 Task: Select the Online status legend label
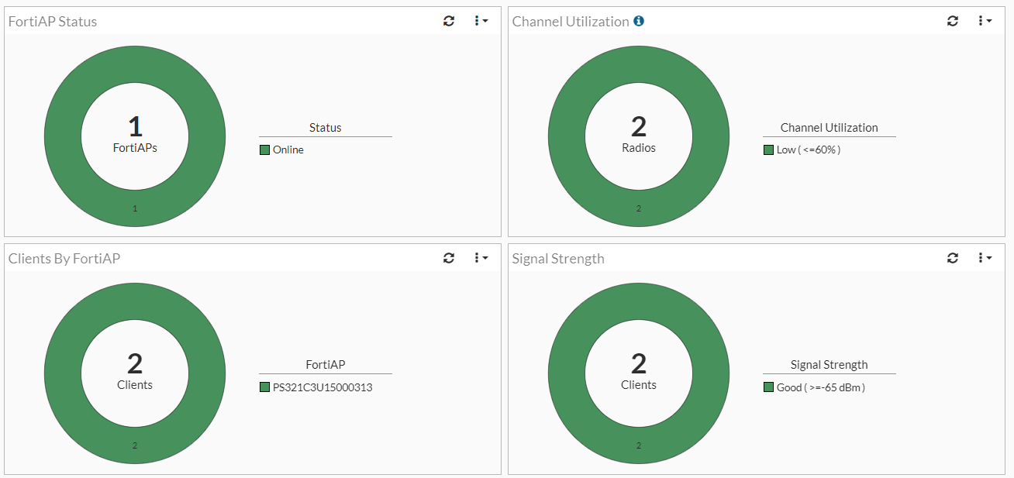pyautogui.click(x=288, y=150)
